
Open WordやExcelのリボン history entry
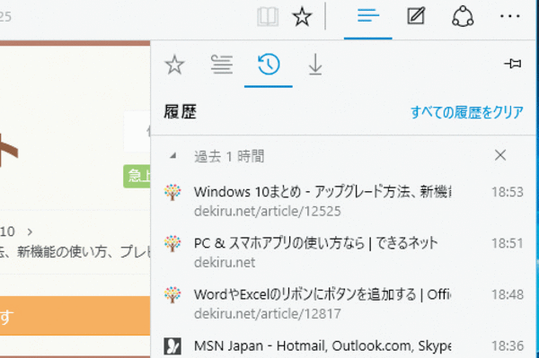(344, 303)
